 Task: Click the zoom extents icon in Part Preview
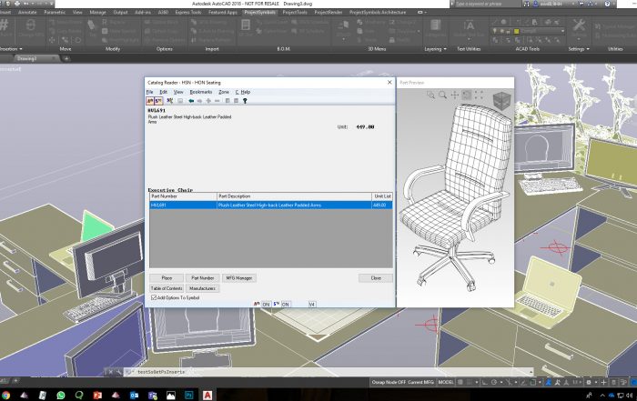pyautogui.click(x=479, y=95)
